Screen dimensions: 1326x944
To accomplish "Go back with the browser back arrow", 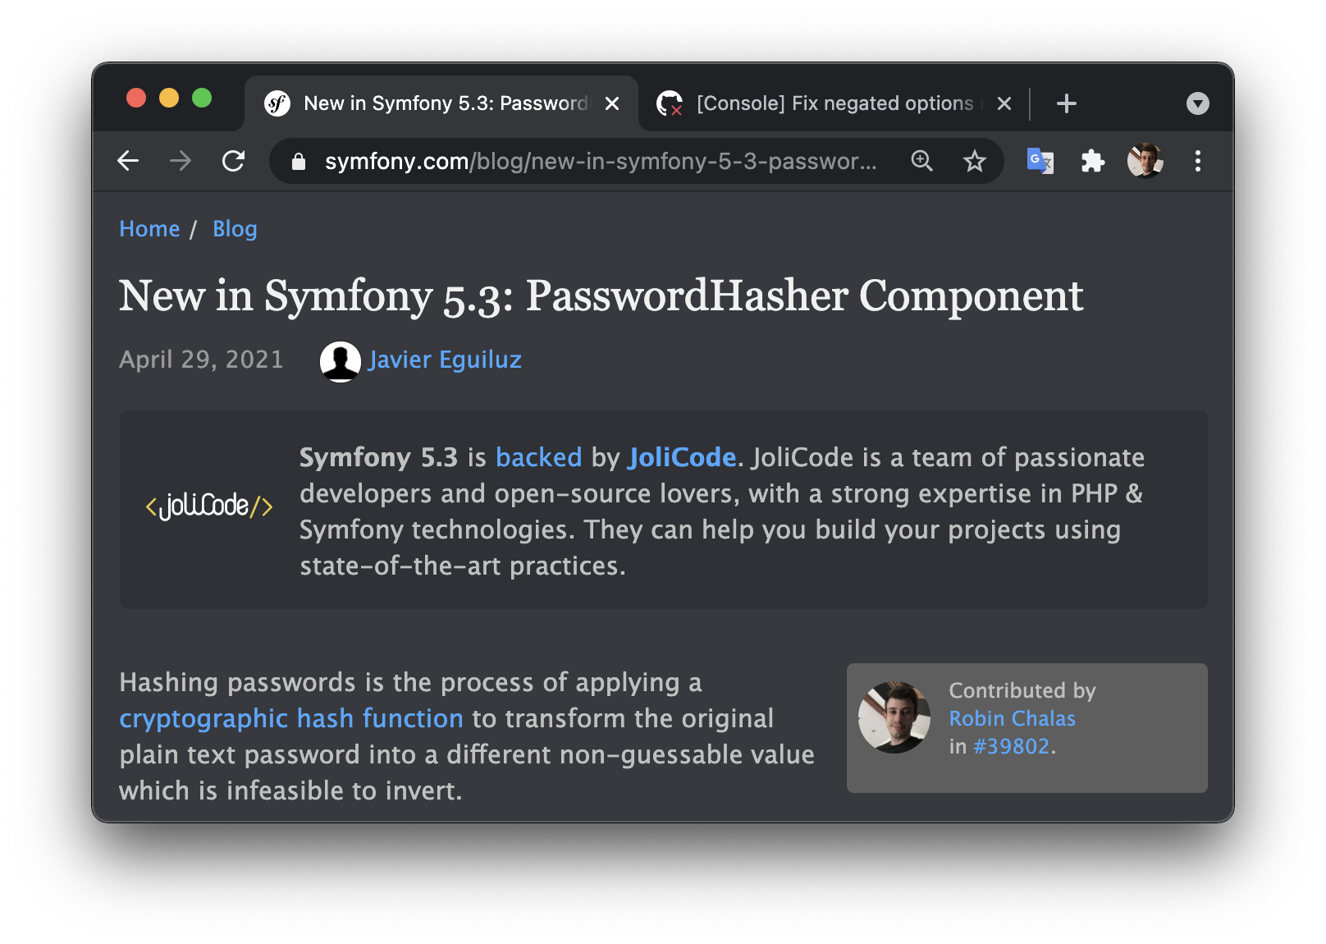I will (128, 161).
